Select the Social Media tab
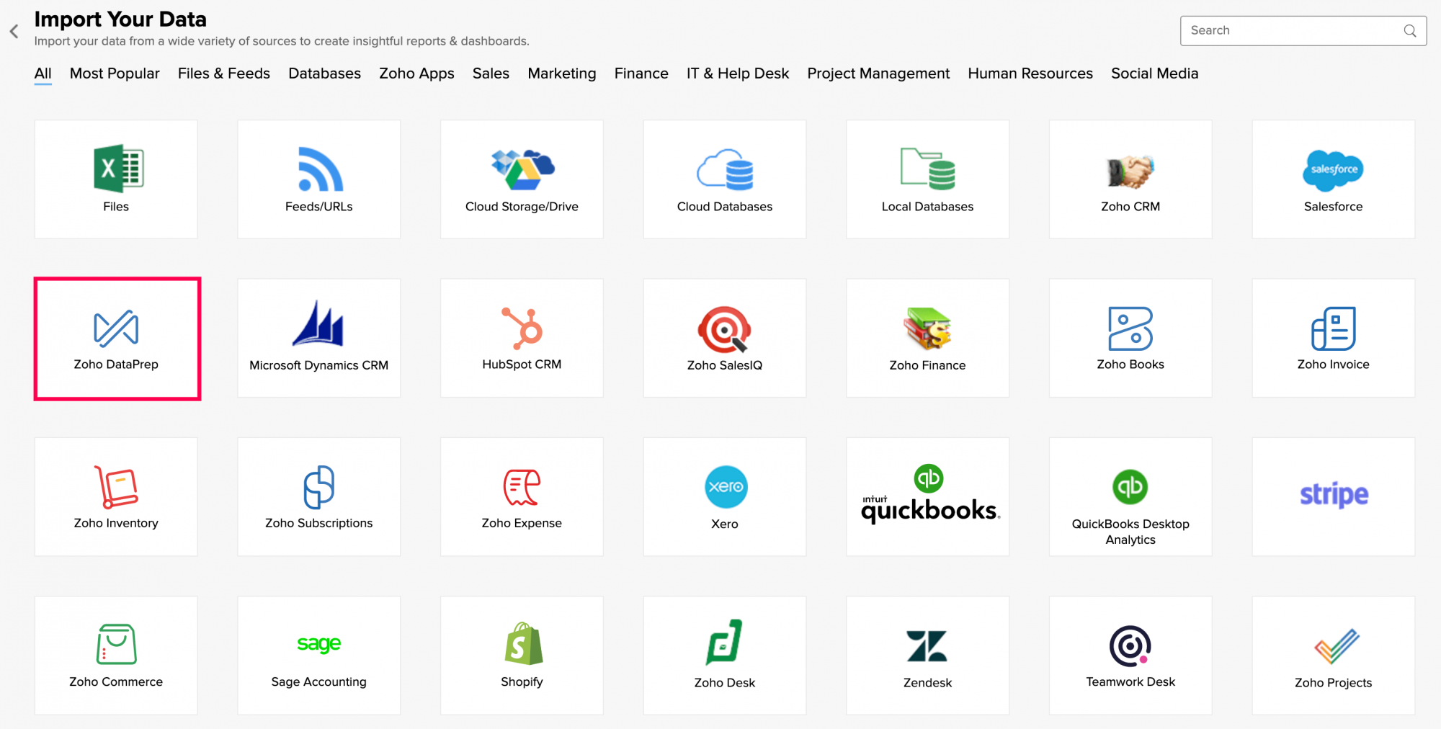This screenshot has width=1441, height=729. tap(1155, 73)
